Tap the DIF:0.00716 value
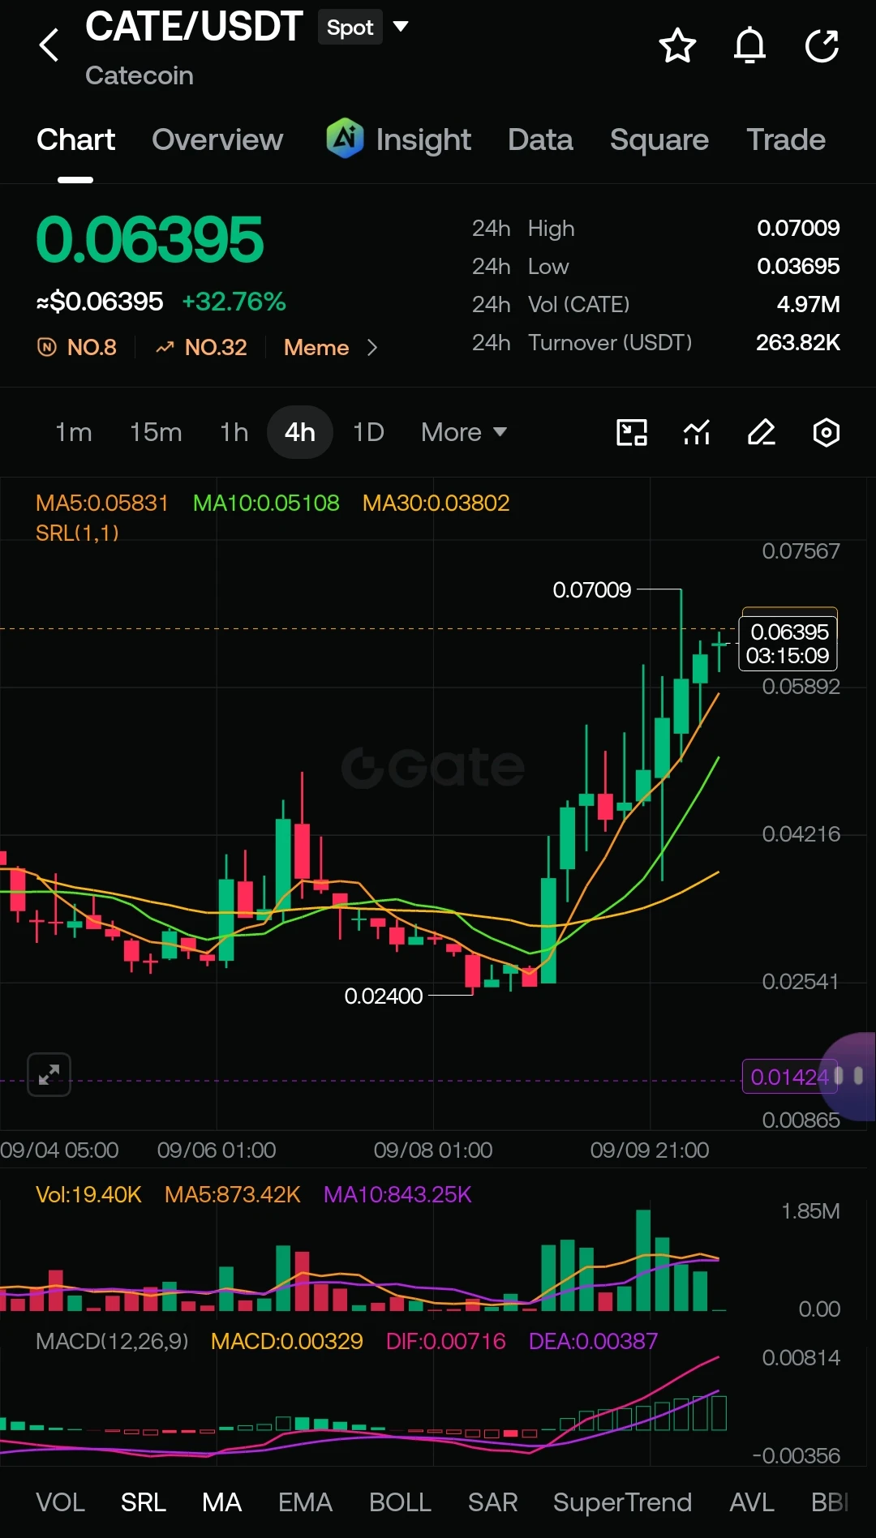876x1538 pixels. coord(445,1341)
